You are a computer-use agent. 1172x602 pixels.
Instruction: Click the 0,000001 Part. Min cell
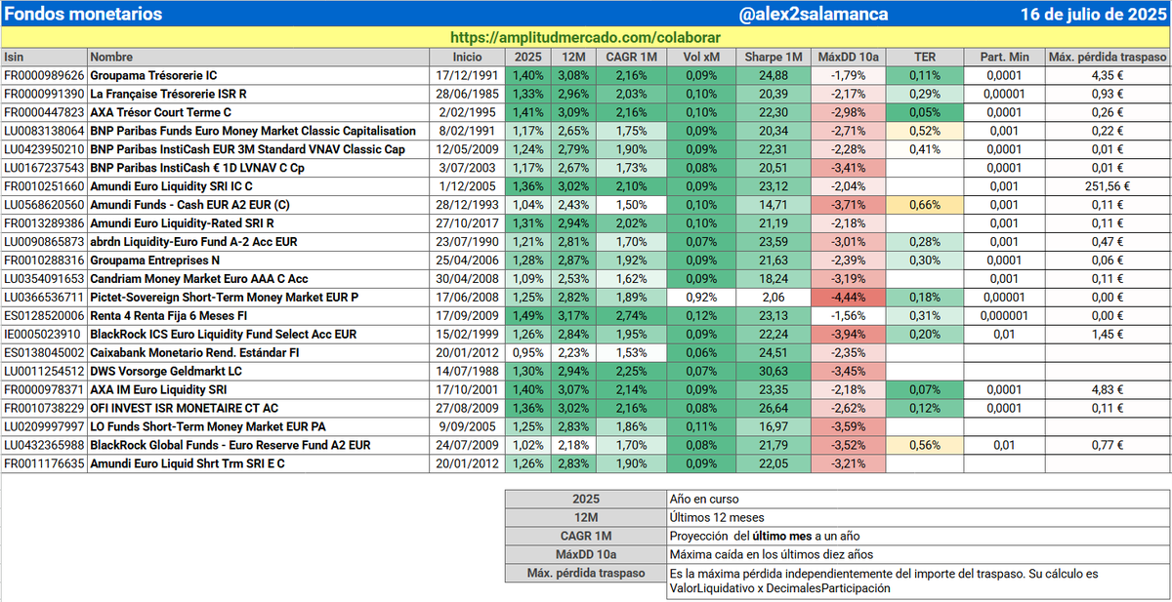coord(1006,316)
